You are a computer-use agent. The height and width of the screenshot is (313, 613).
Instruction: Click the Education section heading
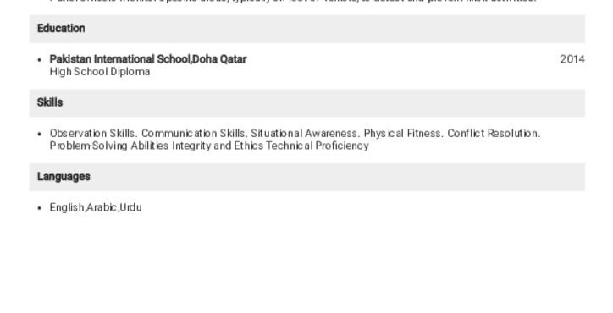61,29
